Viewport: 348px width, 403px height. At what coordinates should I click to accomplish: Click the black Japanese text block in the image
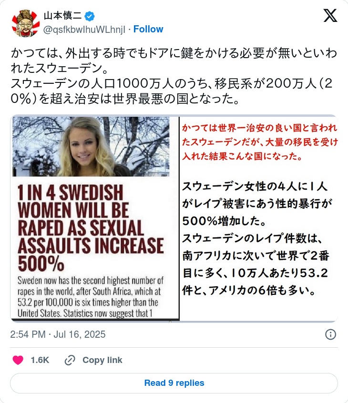[x=256, y=238]
